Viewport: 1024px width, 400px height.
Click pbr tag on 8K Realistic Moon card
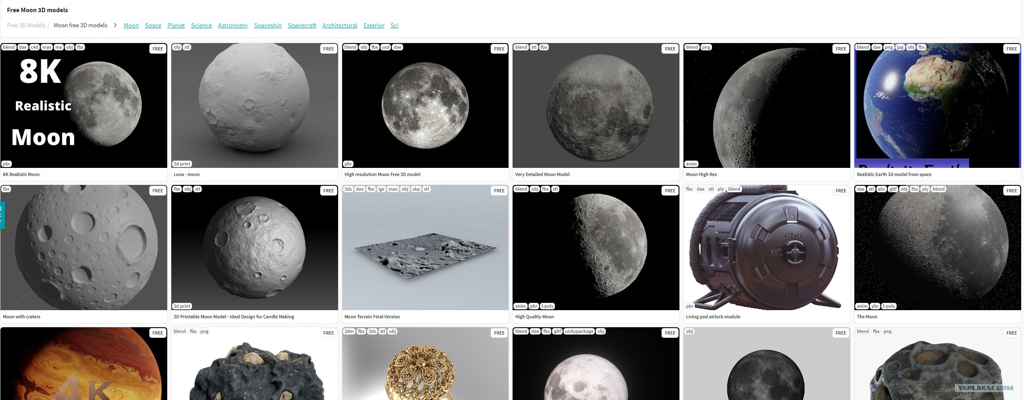click(7, 164)
